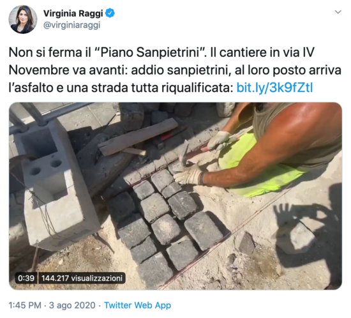Open Virginia Raggi's profile avatar
The image size is (351, 318).
pos(22,20)
